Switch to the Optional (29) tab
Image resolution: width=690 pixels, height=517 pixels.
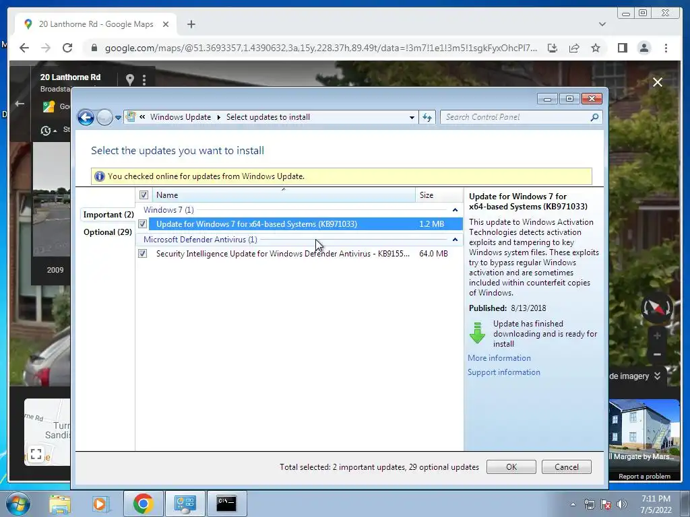(108, 232)
